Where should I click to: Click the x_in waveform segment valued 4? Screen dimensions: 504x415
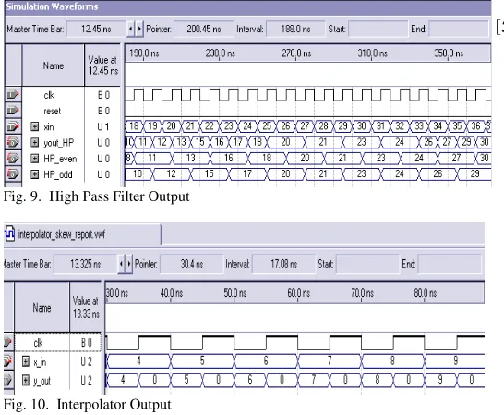coord(138,361)
